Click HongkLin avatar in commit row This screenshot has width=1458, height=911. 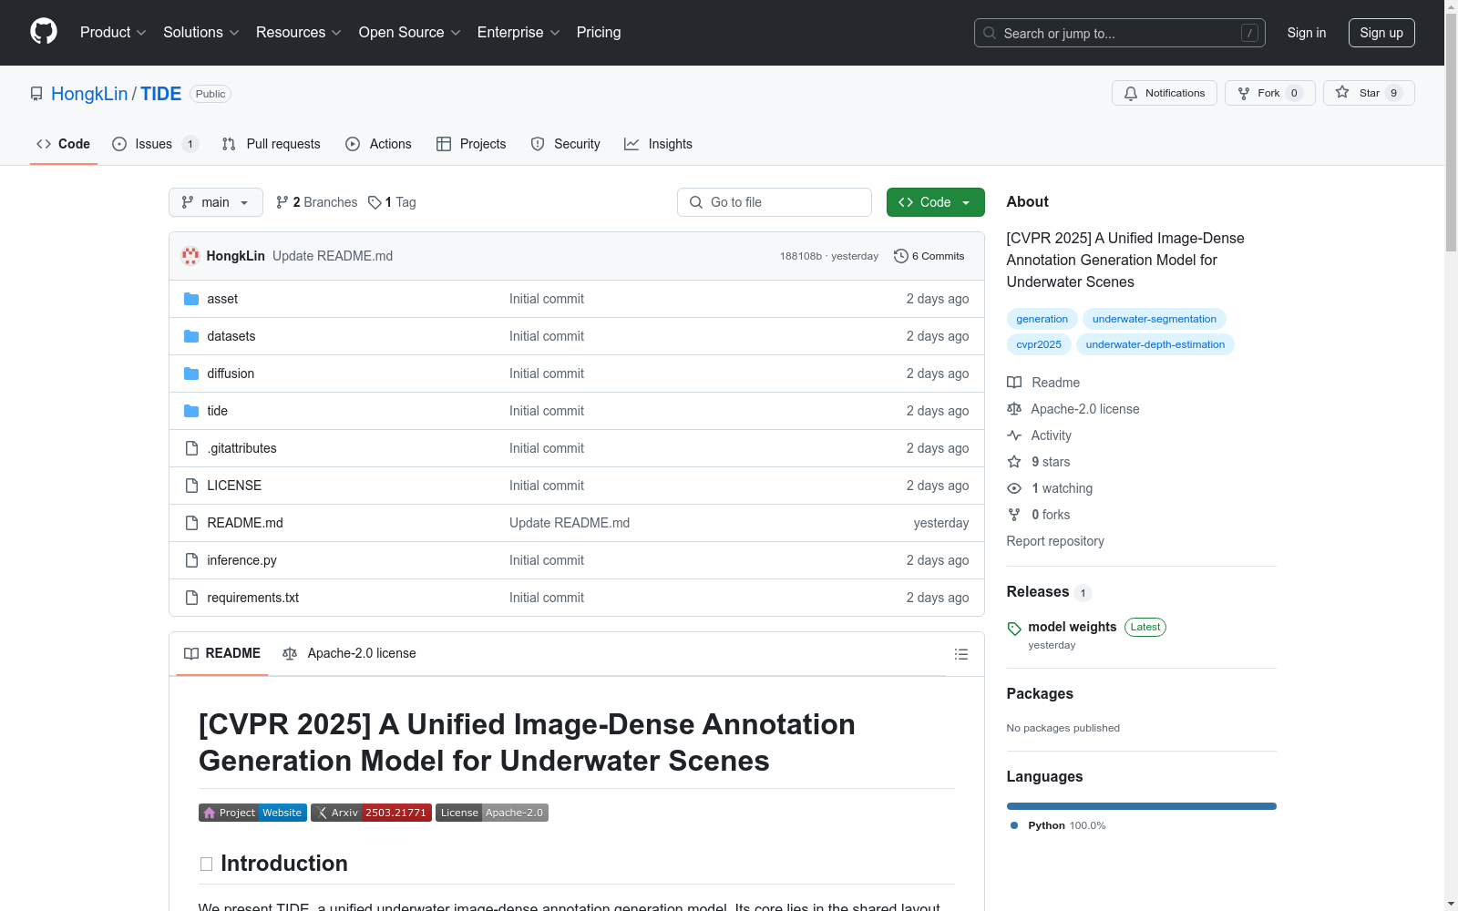tap(190, 256)
